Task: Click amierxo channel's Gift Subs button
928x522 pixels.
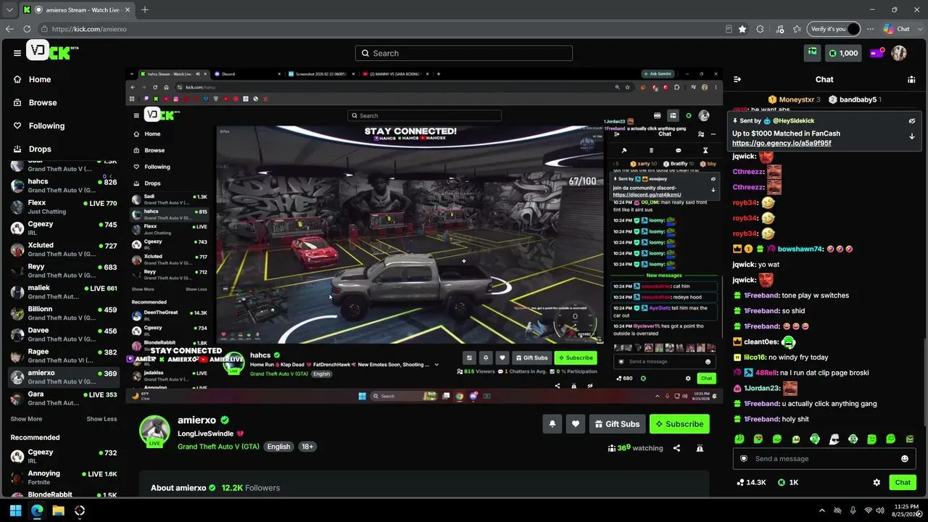Action: (x=616, y=424)
